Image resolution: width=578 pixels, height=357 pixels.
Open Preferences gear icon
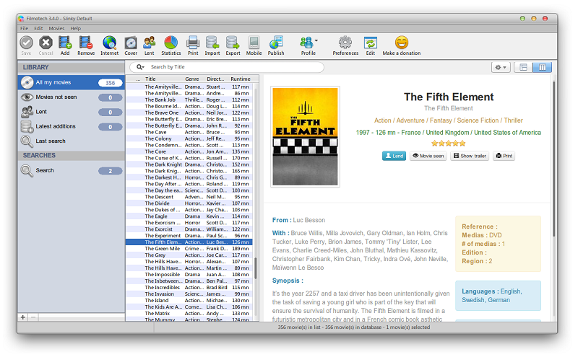click(345, 45)
